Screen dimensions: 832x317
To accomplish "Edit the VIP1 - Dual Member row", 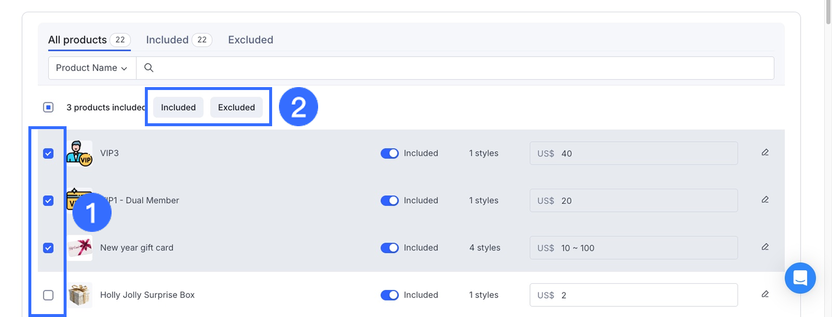I will [x=765, y=200].
